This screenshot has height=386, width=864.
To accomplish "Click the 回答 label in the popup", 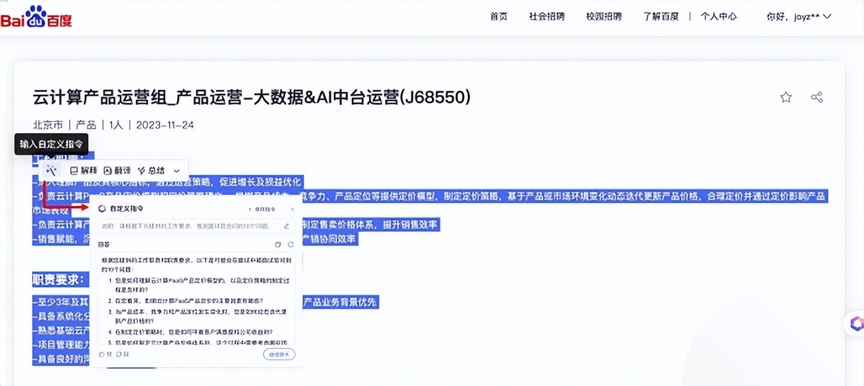I will pos(104,245).
